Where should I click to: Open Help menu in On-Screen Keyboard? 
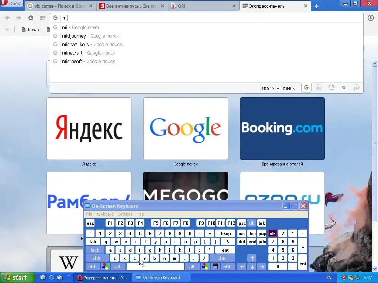[140, 214]
